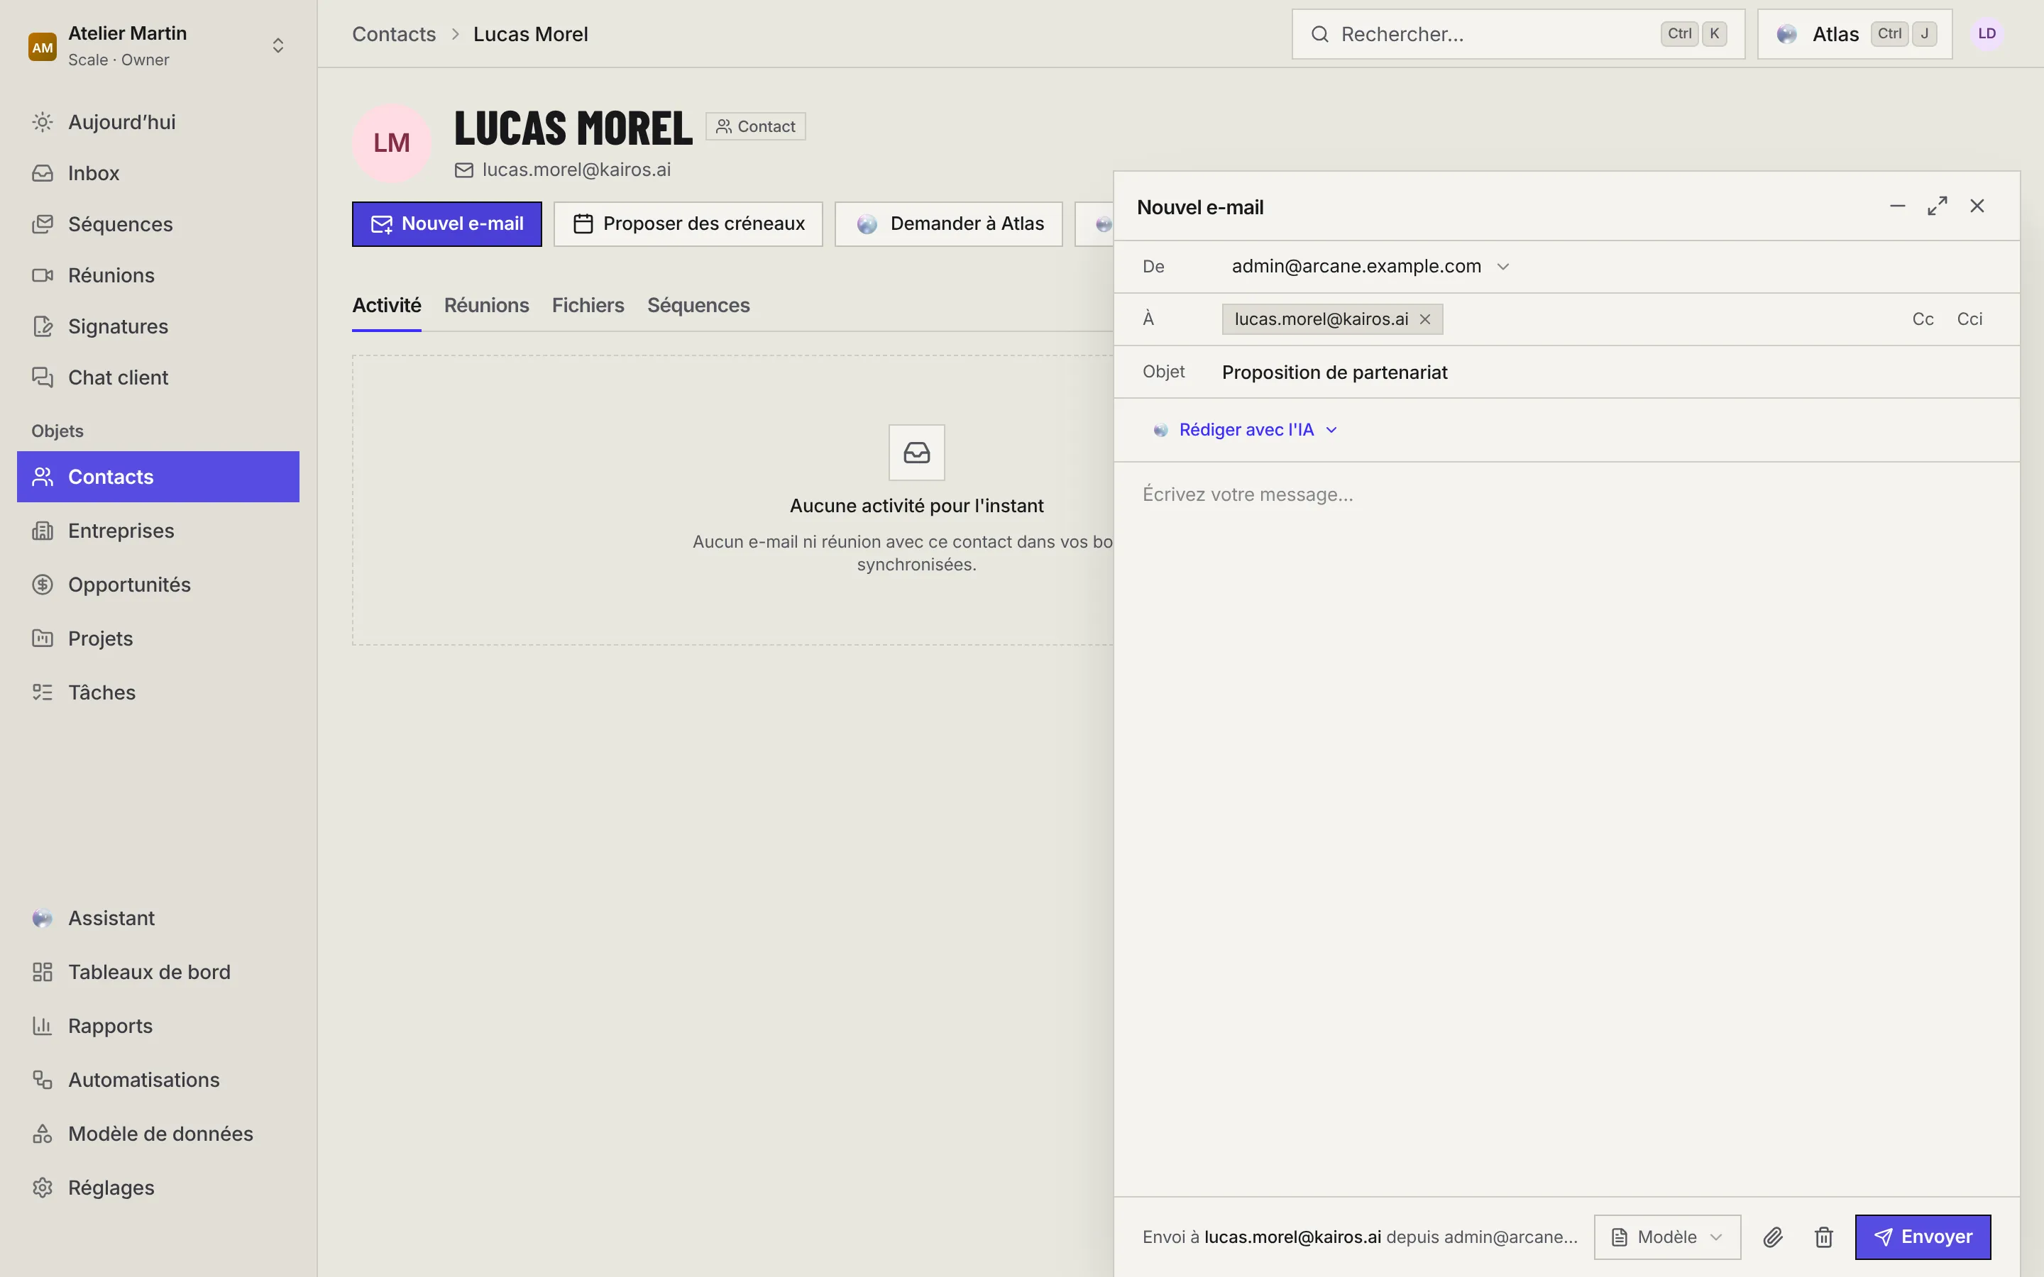Viewport: 2044px width, 1277px height.
Task: Open Entreprises in the sidebar
Action: (158, 531)
